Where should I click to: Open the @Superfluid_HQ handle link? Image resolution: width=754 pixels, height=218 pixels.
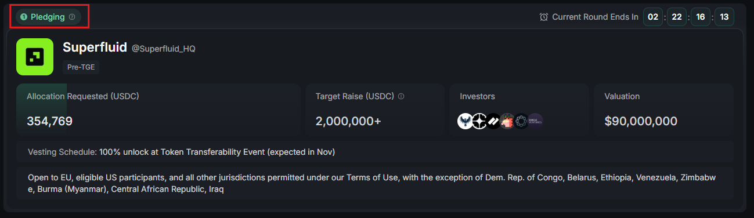pyautogui.click(x=164, y=49)
